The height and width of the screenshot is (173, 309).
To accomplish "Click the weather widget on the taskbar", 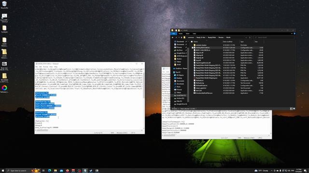I will click(x=261, y=171).
